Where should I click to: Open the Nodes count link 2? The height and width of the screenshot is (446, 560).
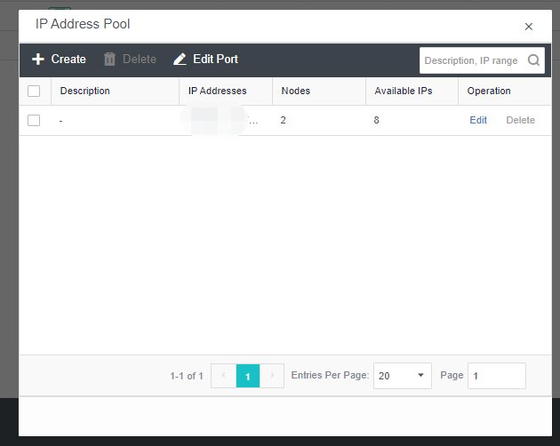coord(283,120)
